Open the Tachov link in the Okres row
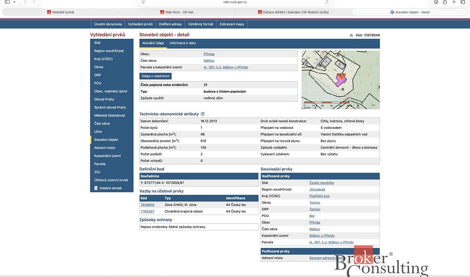This screenshot has width=470, height=277. (315, 203)
